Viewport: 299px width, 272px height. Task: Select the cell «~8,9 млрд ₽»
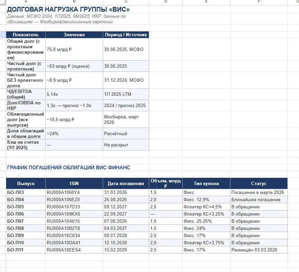click(74, 80)
